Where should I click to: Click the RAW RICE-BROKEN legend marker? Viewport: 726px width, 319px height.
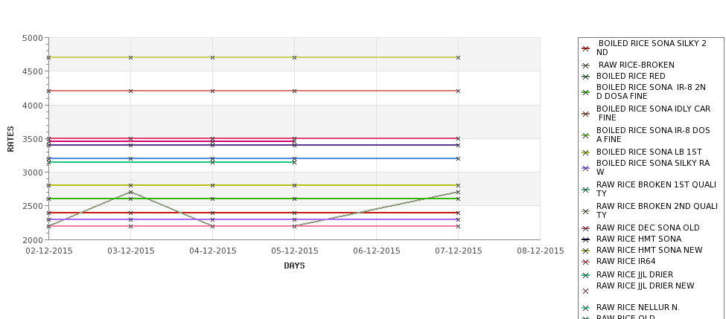pos(585,65)
